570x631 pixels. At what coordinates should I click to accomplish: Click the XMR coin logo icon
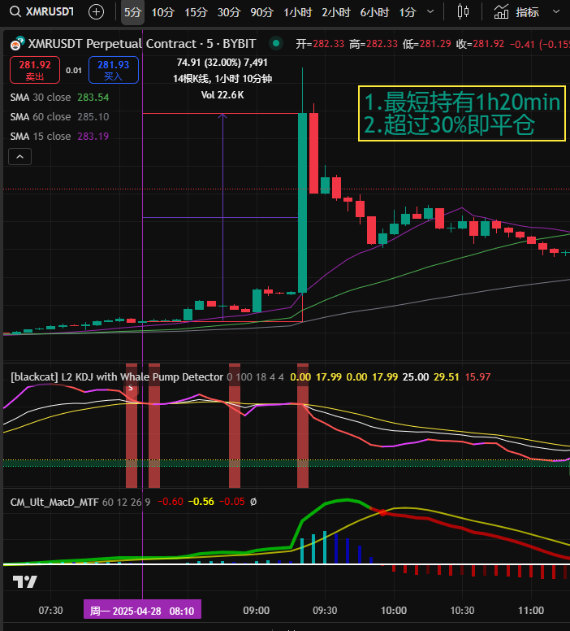(x=18, y=43)
